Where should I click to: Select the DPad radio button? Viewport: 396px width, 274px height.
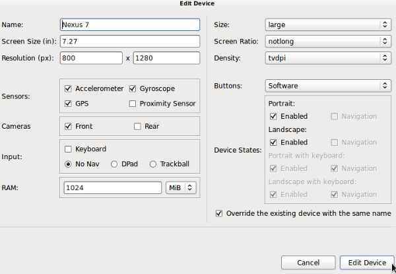(x=115, y=164)
